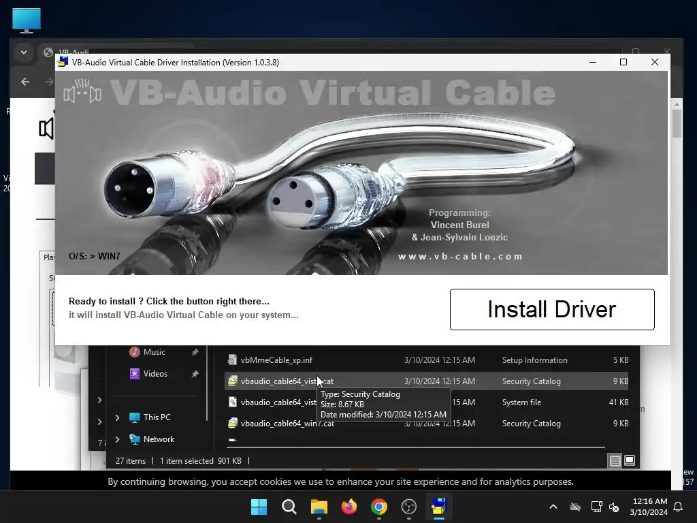
Task: Expand the Network tree node
Action: click(x=117, y=439)
